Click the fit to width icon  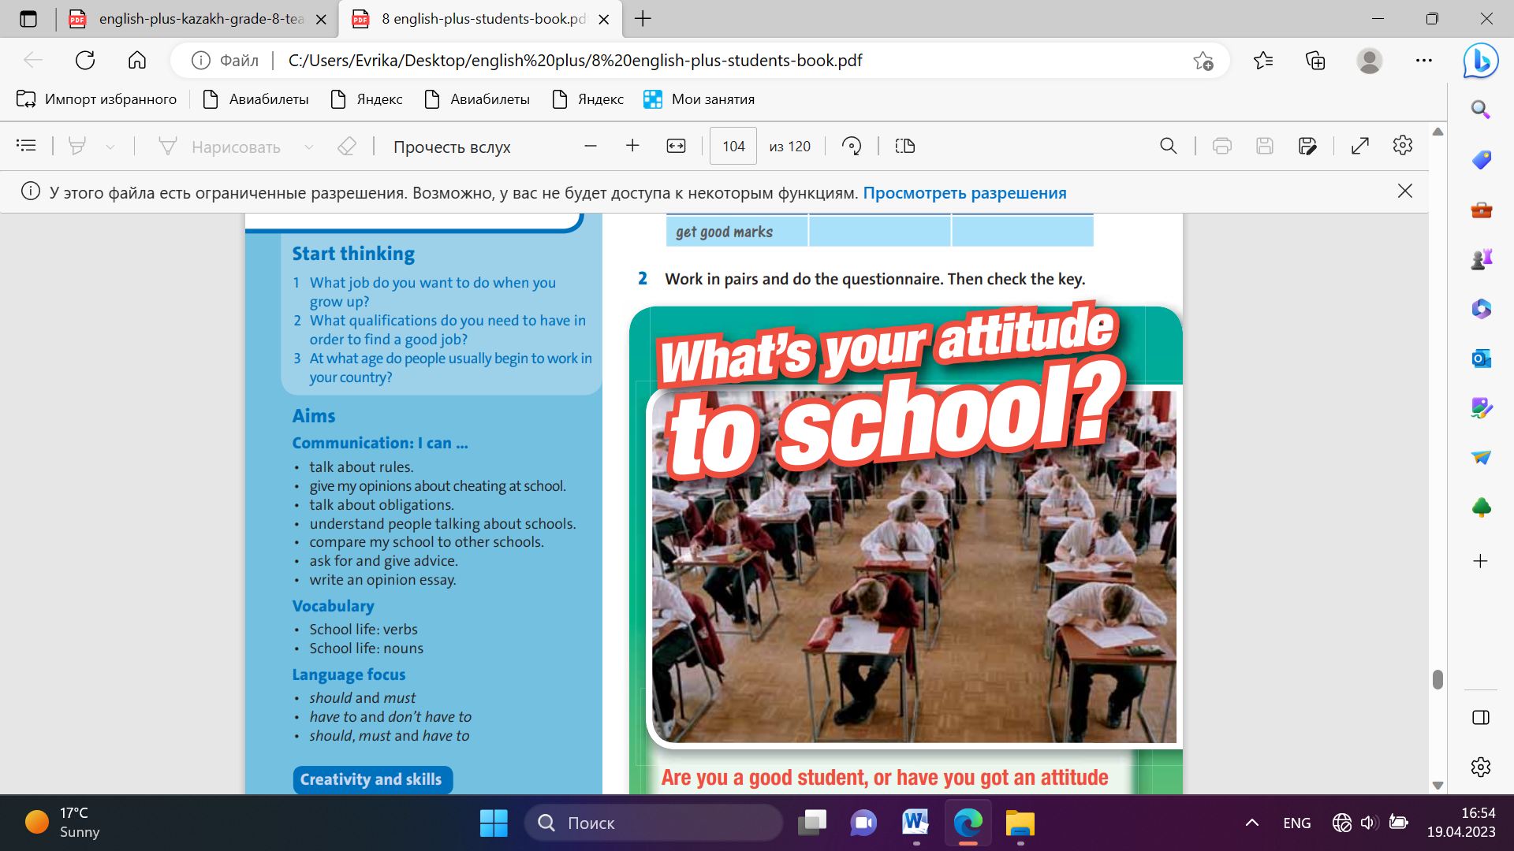[676, 146]
